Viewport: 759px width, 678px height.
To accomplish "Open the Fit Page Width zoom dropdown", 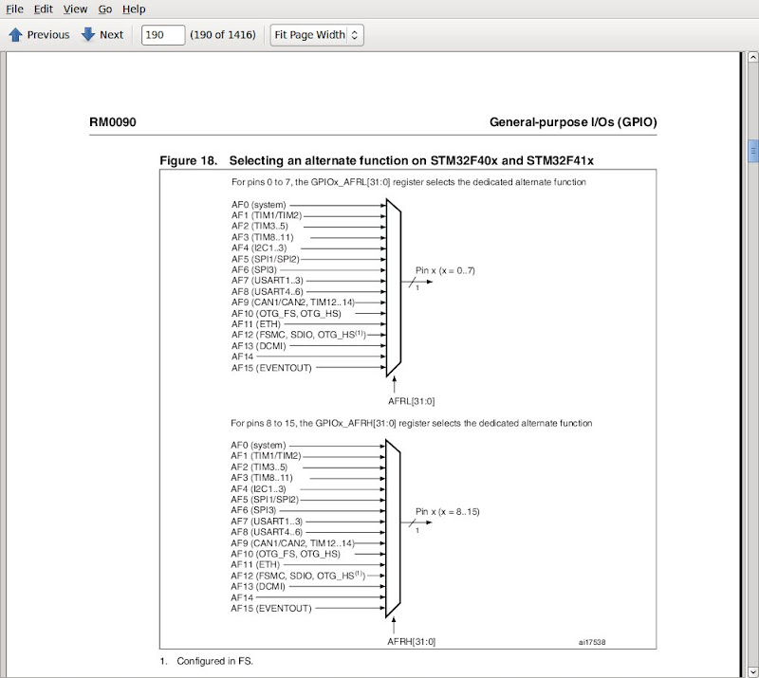I will click(x=317, y=35).
